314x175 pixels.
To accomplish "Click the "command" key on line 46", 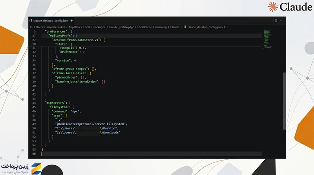I will point(60,111).
